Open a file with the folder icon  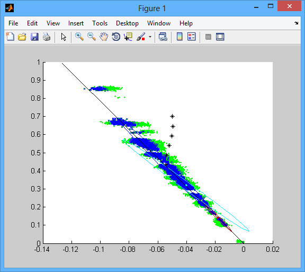coord(22,37)
